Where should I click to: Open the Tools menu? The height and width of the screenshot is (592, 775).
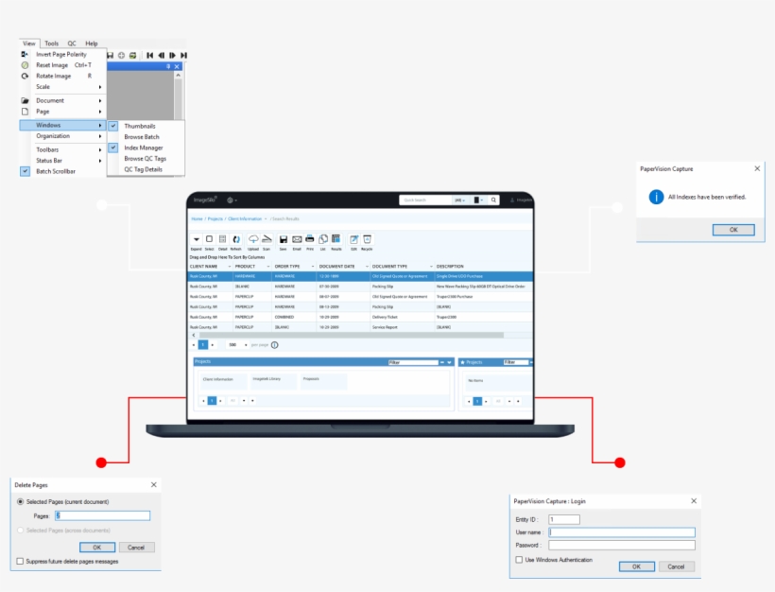pyautogui.click(x=51, y=44)
